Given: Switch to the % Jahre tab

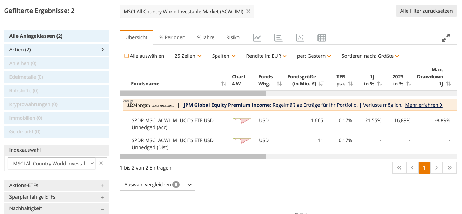Looking at the screenshot, I should [x=206, y=37].
